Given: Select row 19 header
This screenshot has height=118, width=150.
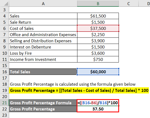Looking at the screenshot, I should point(4,91).
